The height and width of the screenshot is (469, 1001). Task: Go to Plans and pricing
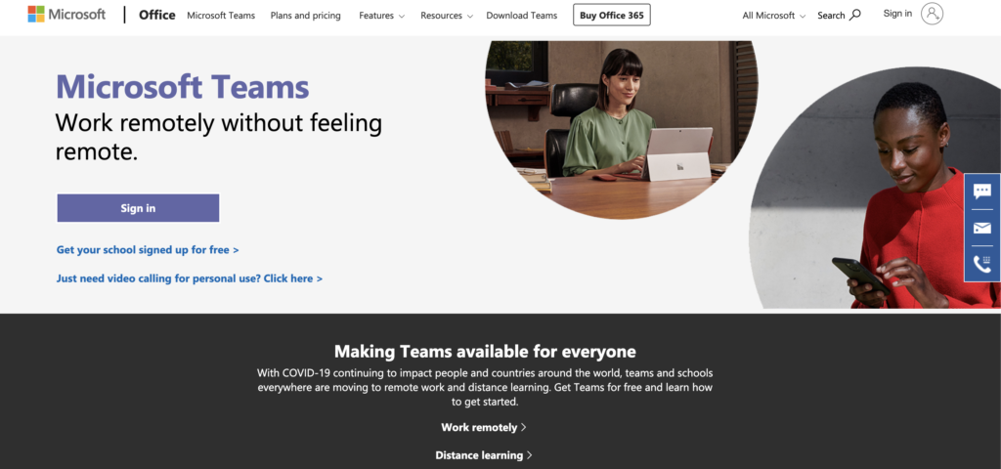[x=305, y=16]
